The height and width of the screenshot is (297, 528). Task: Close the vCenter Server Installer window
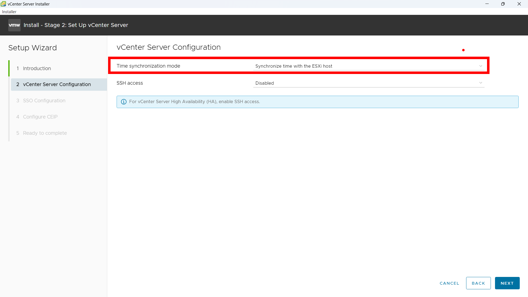click(x=519, y=4)
